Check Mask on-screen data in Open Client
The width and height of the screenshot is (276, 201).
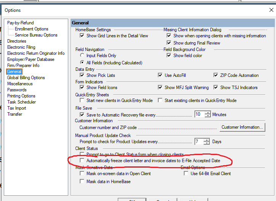click(x=82, y=174)
